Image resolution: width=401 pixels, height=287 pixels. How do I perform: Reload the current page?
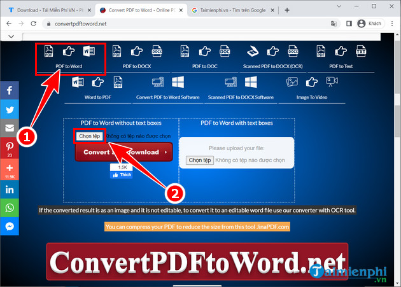click(34, 24)
